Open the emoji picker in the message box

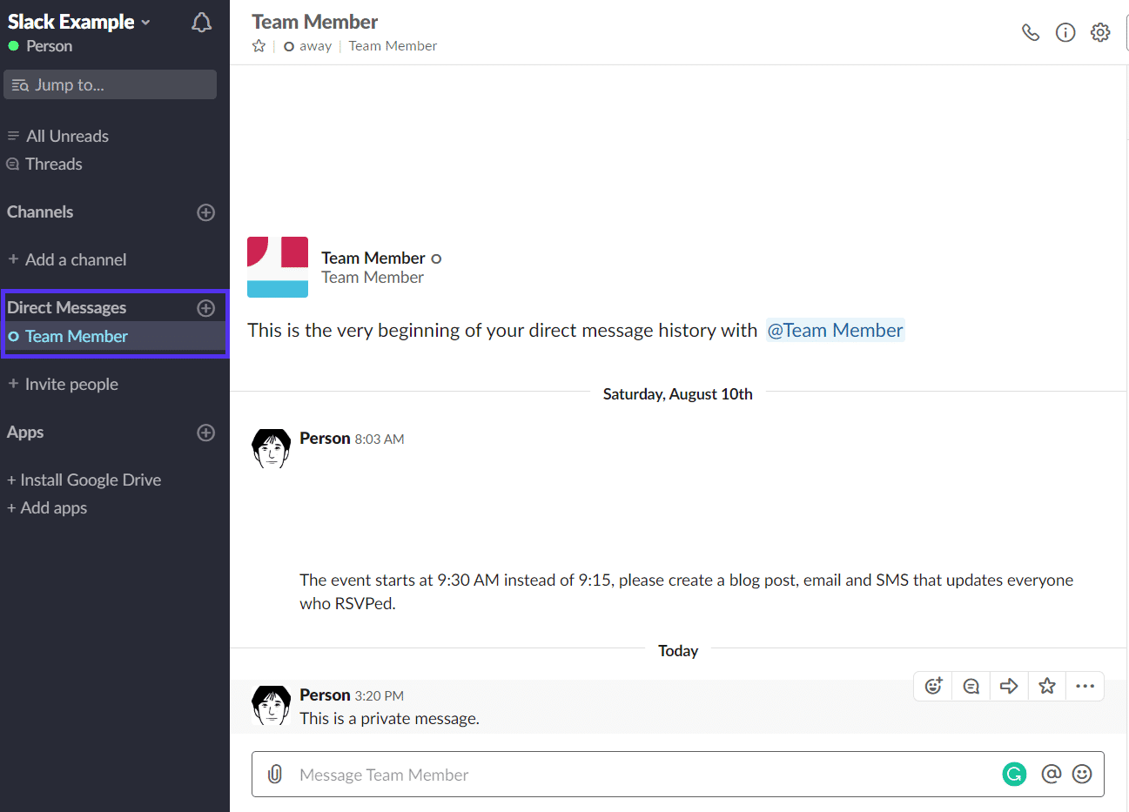click(x=1082, y=774)
